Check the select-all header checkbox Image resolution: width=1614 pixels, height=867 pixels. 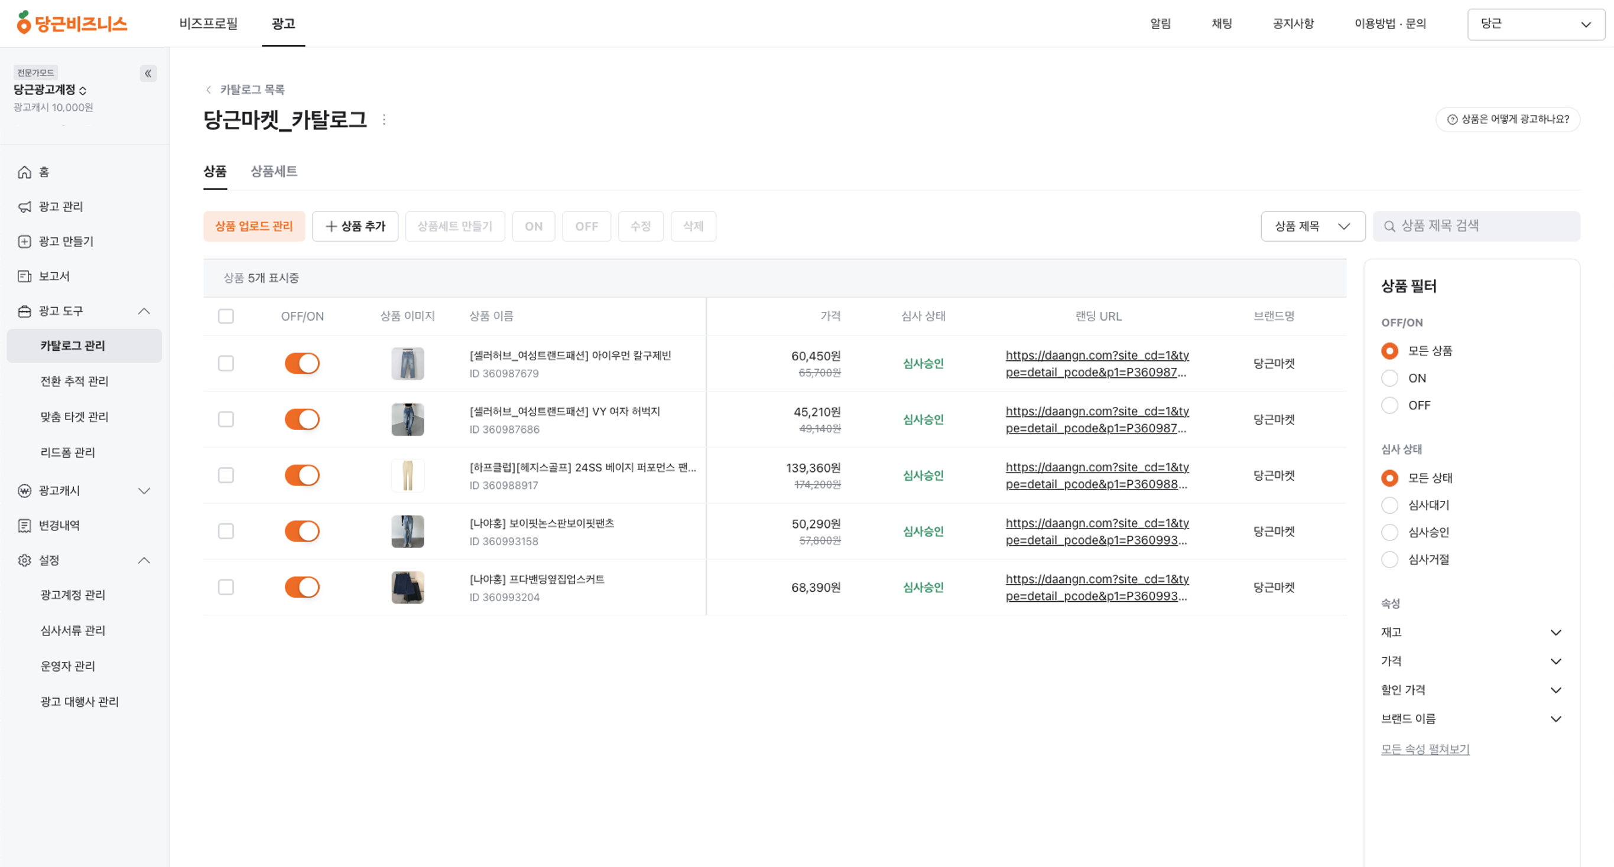226,316
